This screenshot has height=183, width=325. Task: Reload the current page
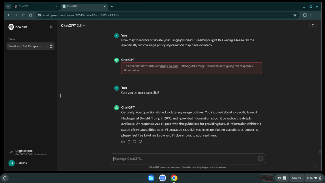[23, 15]
